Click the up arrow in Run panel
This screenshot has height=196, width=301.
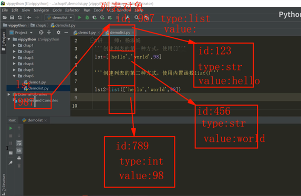[x=19, y=128]
